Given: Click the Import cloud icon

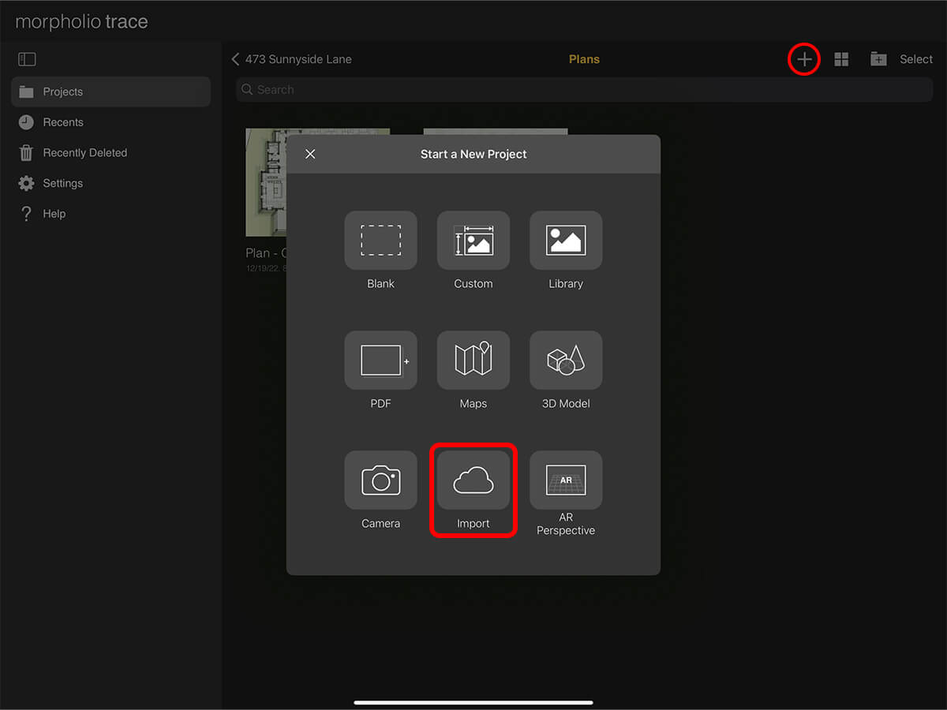Looking at the screenshot, I should [473, 480].
